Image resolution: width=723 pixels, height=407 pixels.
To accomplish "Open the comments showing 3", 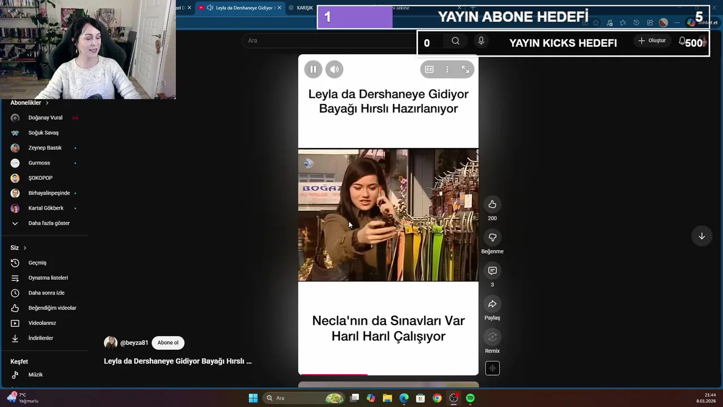I will tap(493, 271).
